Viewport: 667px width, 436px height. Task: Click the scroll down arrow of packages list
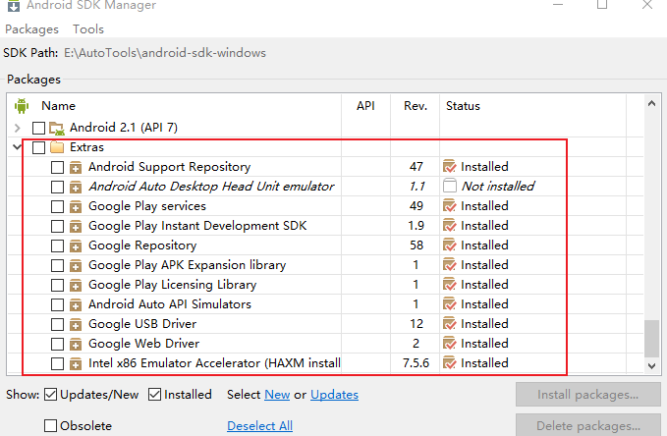[x=651, y=365]
